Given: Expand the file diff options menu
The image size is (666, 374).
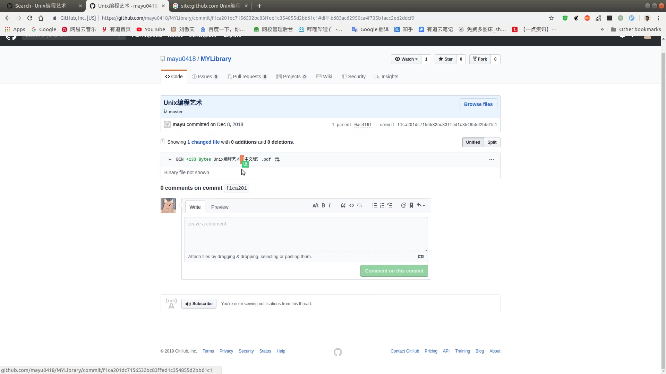Looking at the screenshot, I should click(492, 159).
